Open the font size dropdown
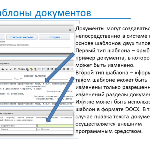The width and height of the screenshot is (150, 150). [19, 69]
